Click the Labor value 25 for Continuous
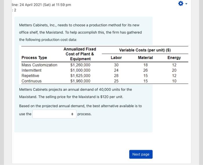The image size is (203, 165). pos(116,81)
